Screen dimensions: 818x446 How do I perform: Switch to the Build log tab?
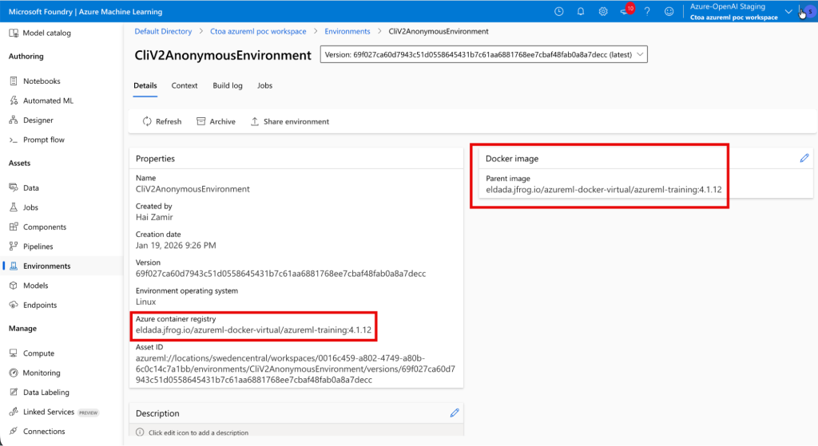228,85
